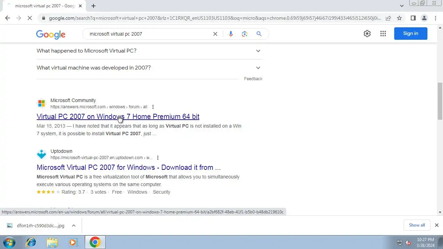The width and height of the screenshot is (443, 249).
Task: Click the network tray icon
Action: click(x=400, y=243)
